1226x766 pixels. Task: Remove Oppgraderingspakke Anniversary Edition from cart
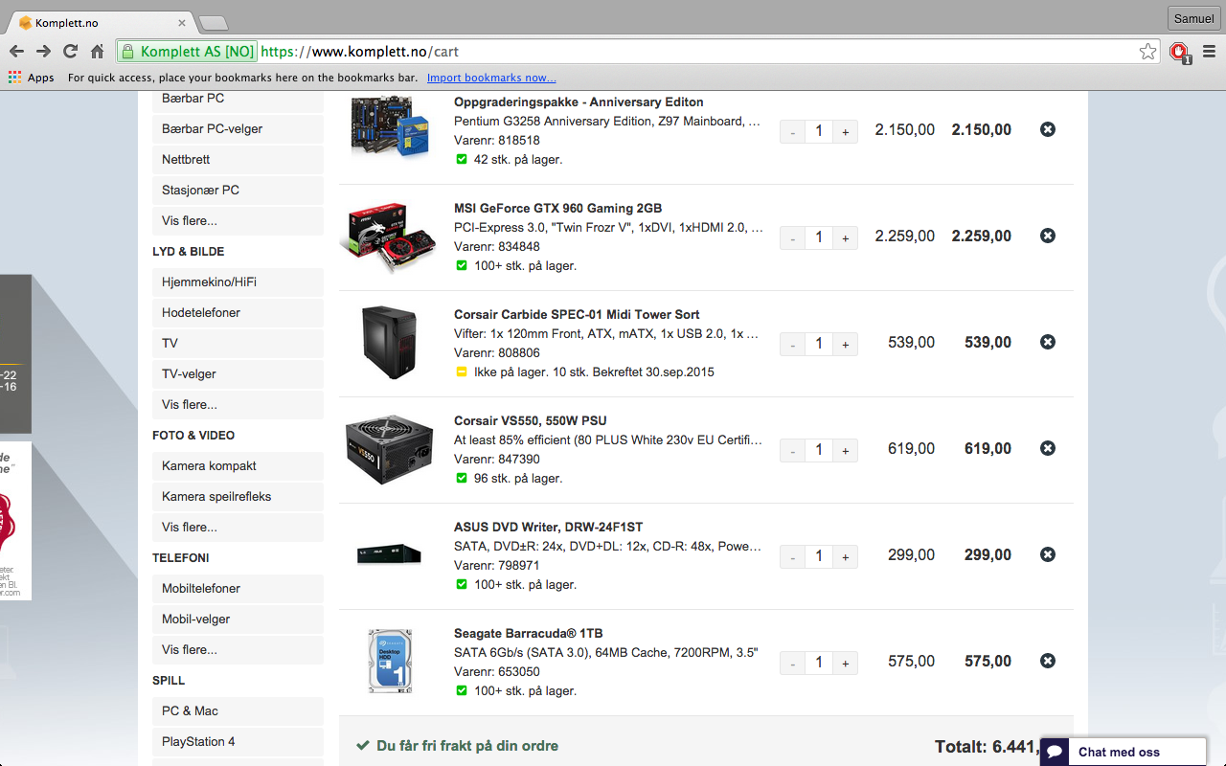(x=1048, y=129)
